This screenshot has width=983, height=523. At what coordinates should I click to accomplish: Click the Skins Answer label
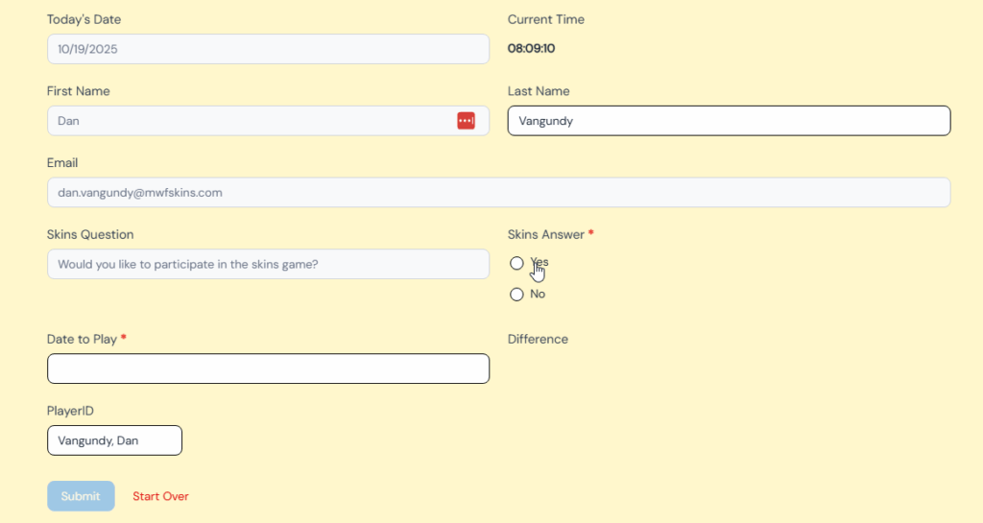tap(545, 234)
